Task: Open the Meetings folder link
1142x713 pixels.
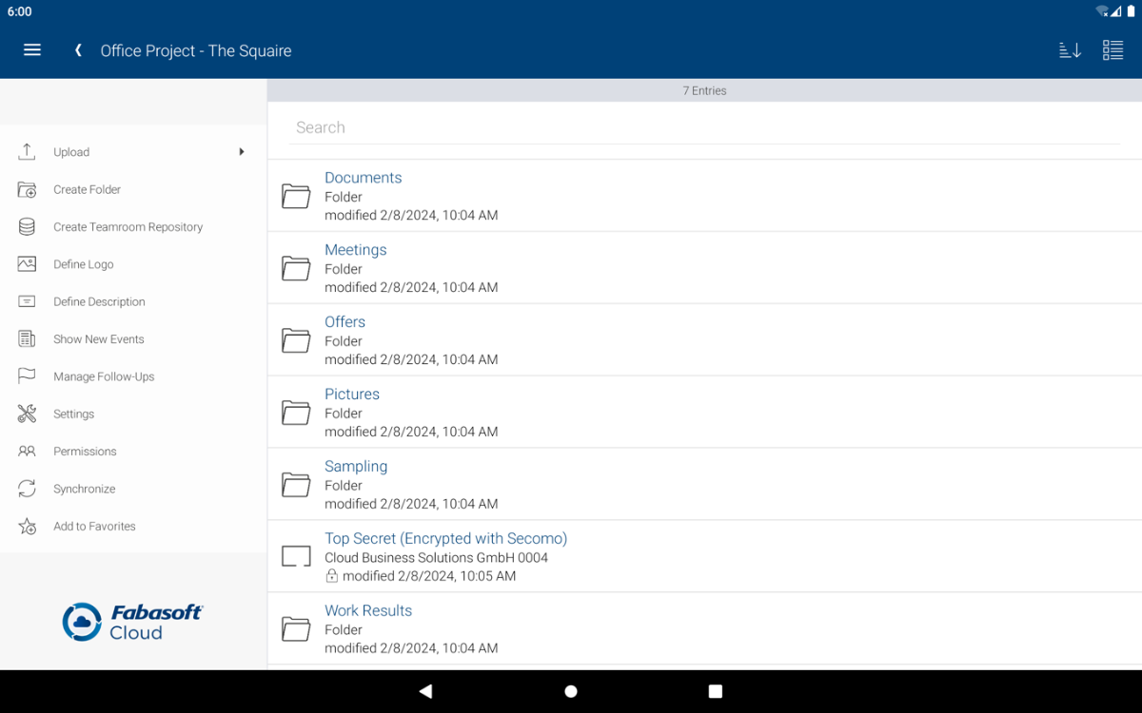Action: [x=356, y=250]
